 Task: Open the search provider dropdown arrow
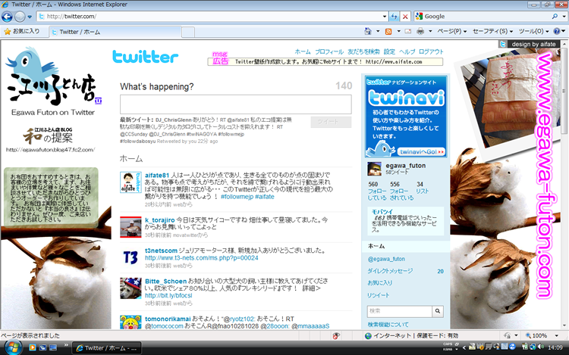pos(564,17)
